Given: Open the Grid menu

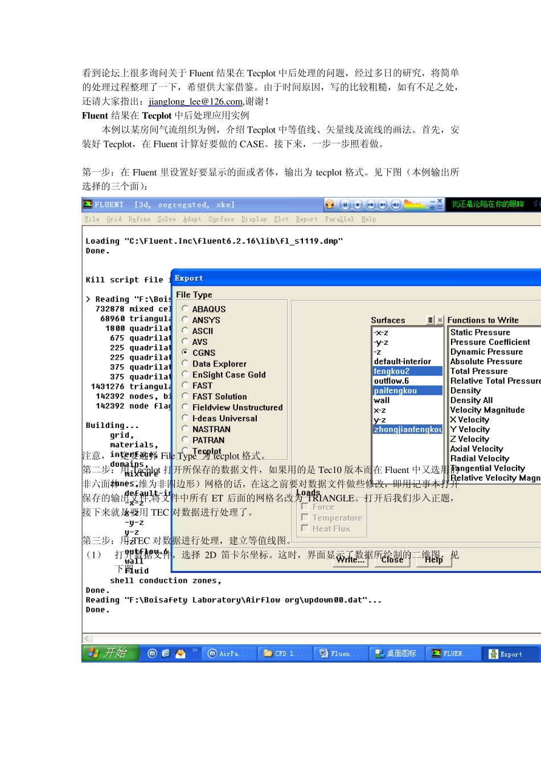Looking at the screenshot, I should (x=114, y=219).
